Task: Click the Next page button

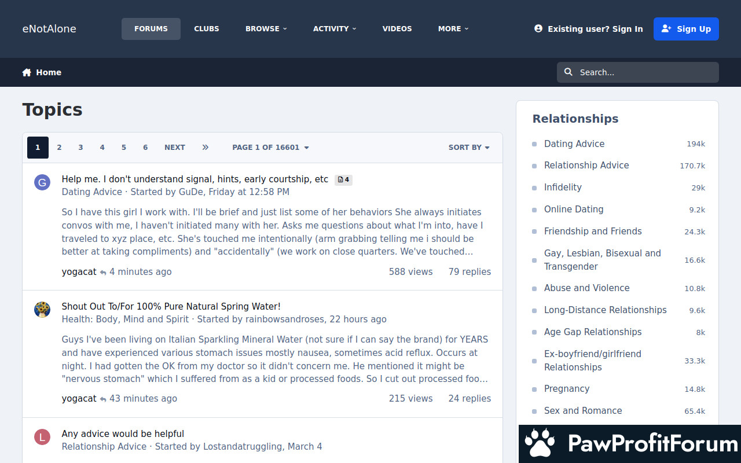Action: point(175,148)
